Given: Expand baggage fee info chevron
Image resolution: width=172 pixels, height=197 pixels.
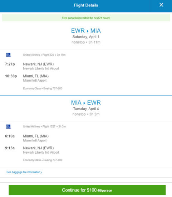Looking at the screenshot, I should pos(41,172).
